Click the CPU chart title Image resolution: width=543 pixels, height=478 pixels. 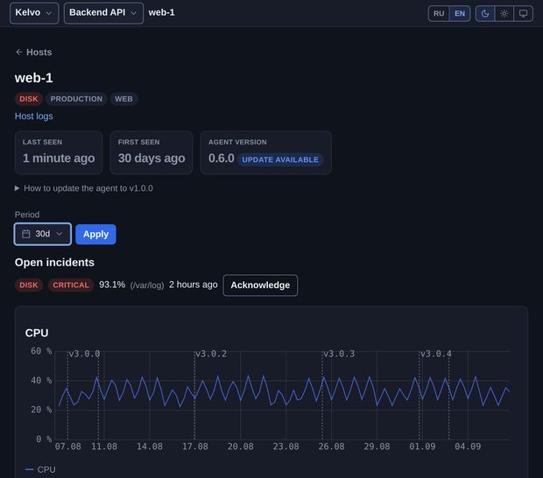(37, 333)
